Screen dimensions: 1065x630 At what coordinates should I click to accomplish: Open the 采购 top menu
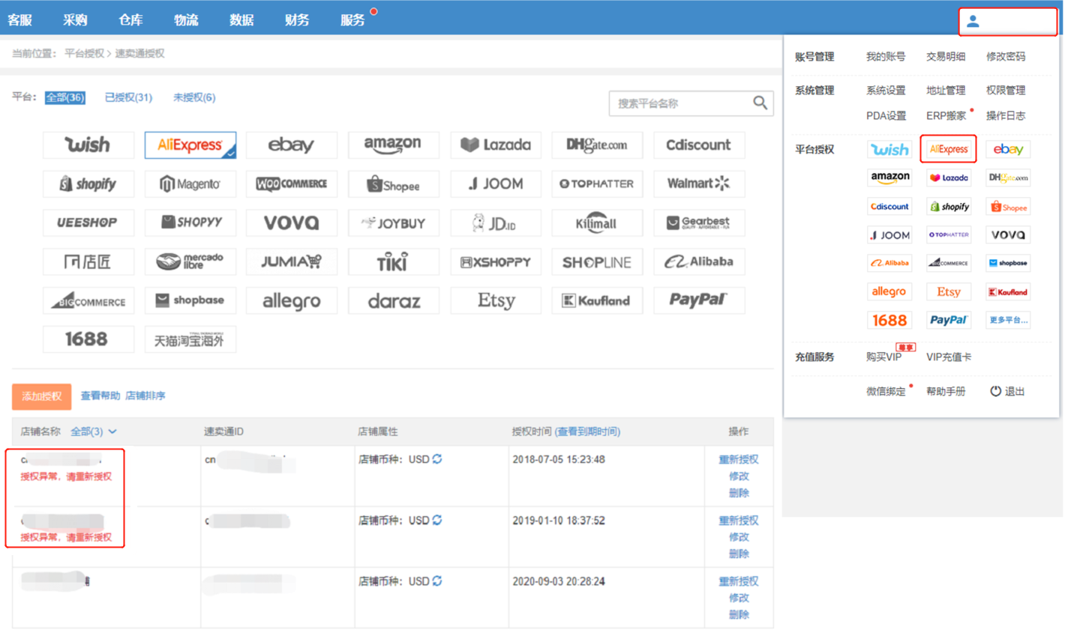click(x=75, y=20)
